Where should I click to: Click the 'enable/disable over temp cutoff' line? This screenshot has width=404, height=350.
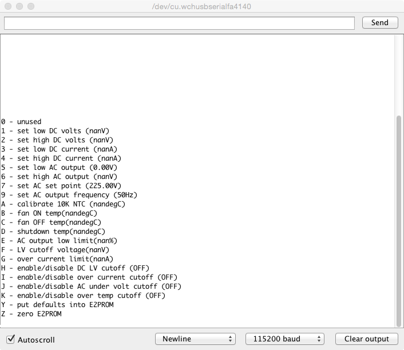point(83,296)
